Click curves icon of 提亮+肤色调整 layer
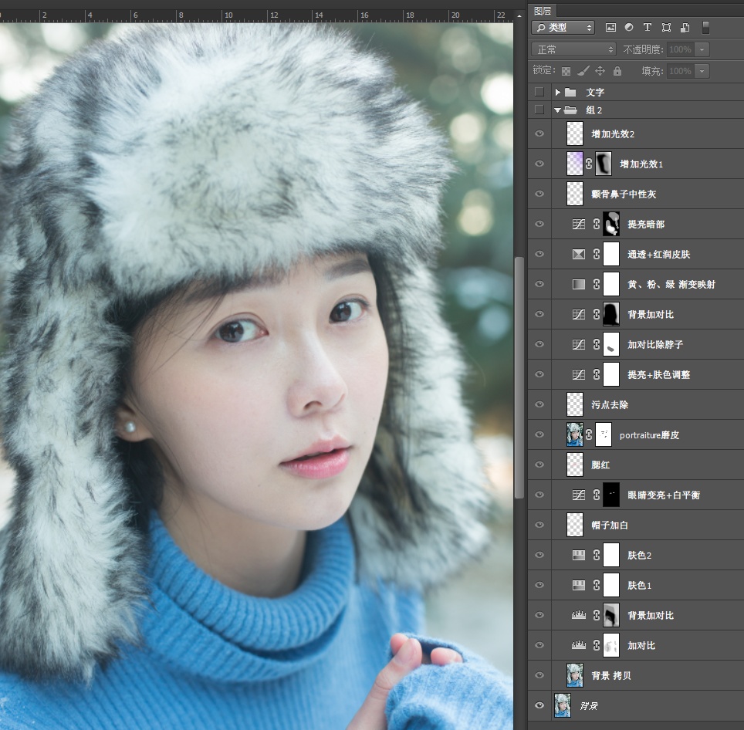 (578, 374)
